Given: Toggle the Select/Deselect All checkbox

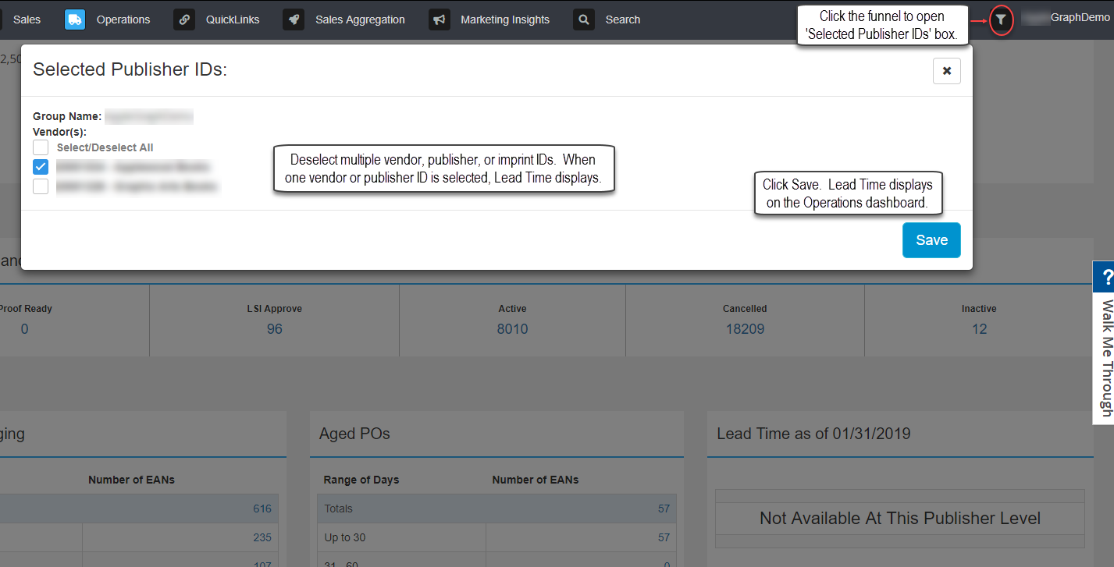Looking at the screenshot, I should tap(41, 147).
